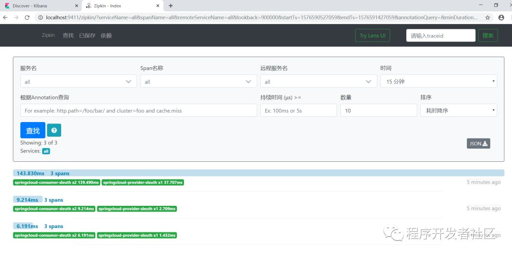Minimize the browser window
This screenshot has width=512, height=256.
click(x=481, y=5)
